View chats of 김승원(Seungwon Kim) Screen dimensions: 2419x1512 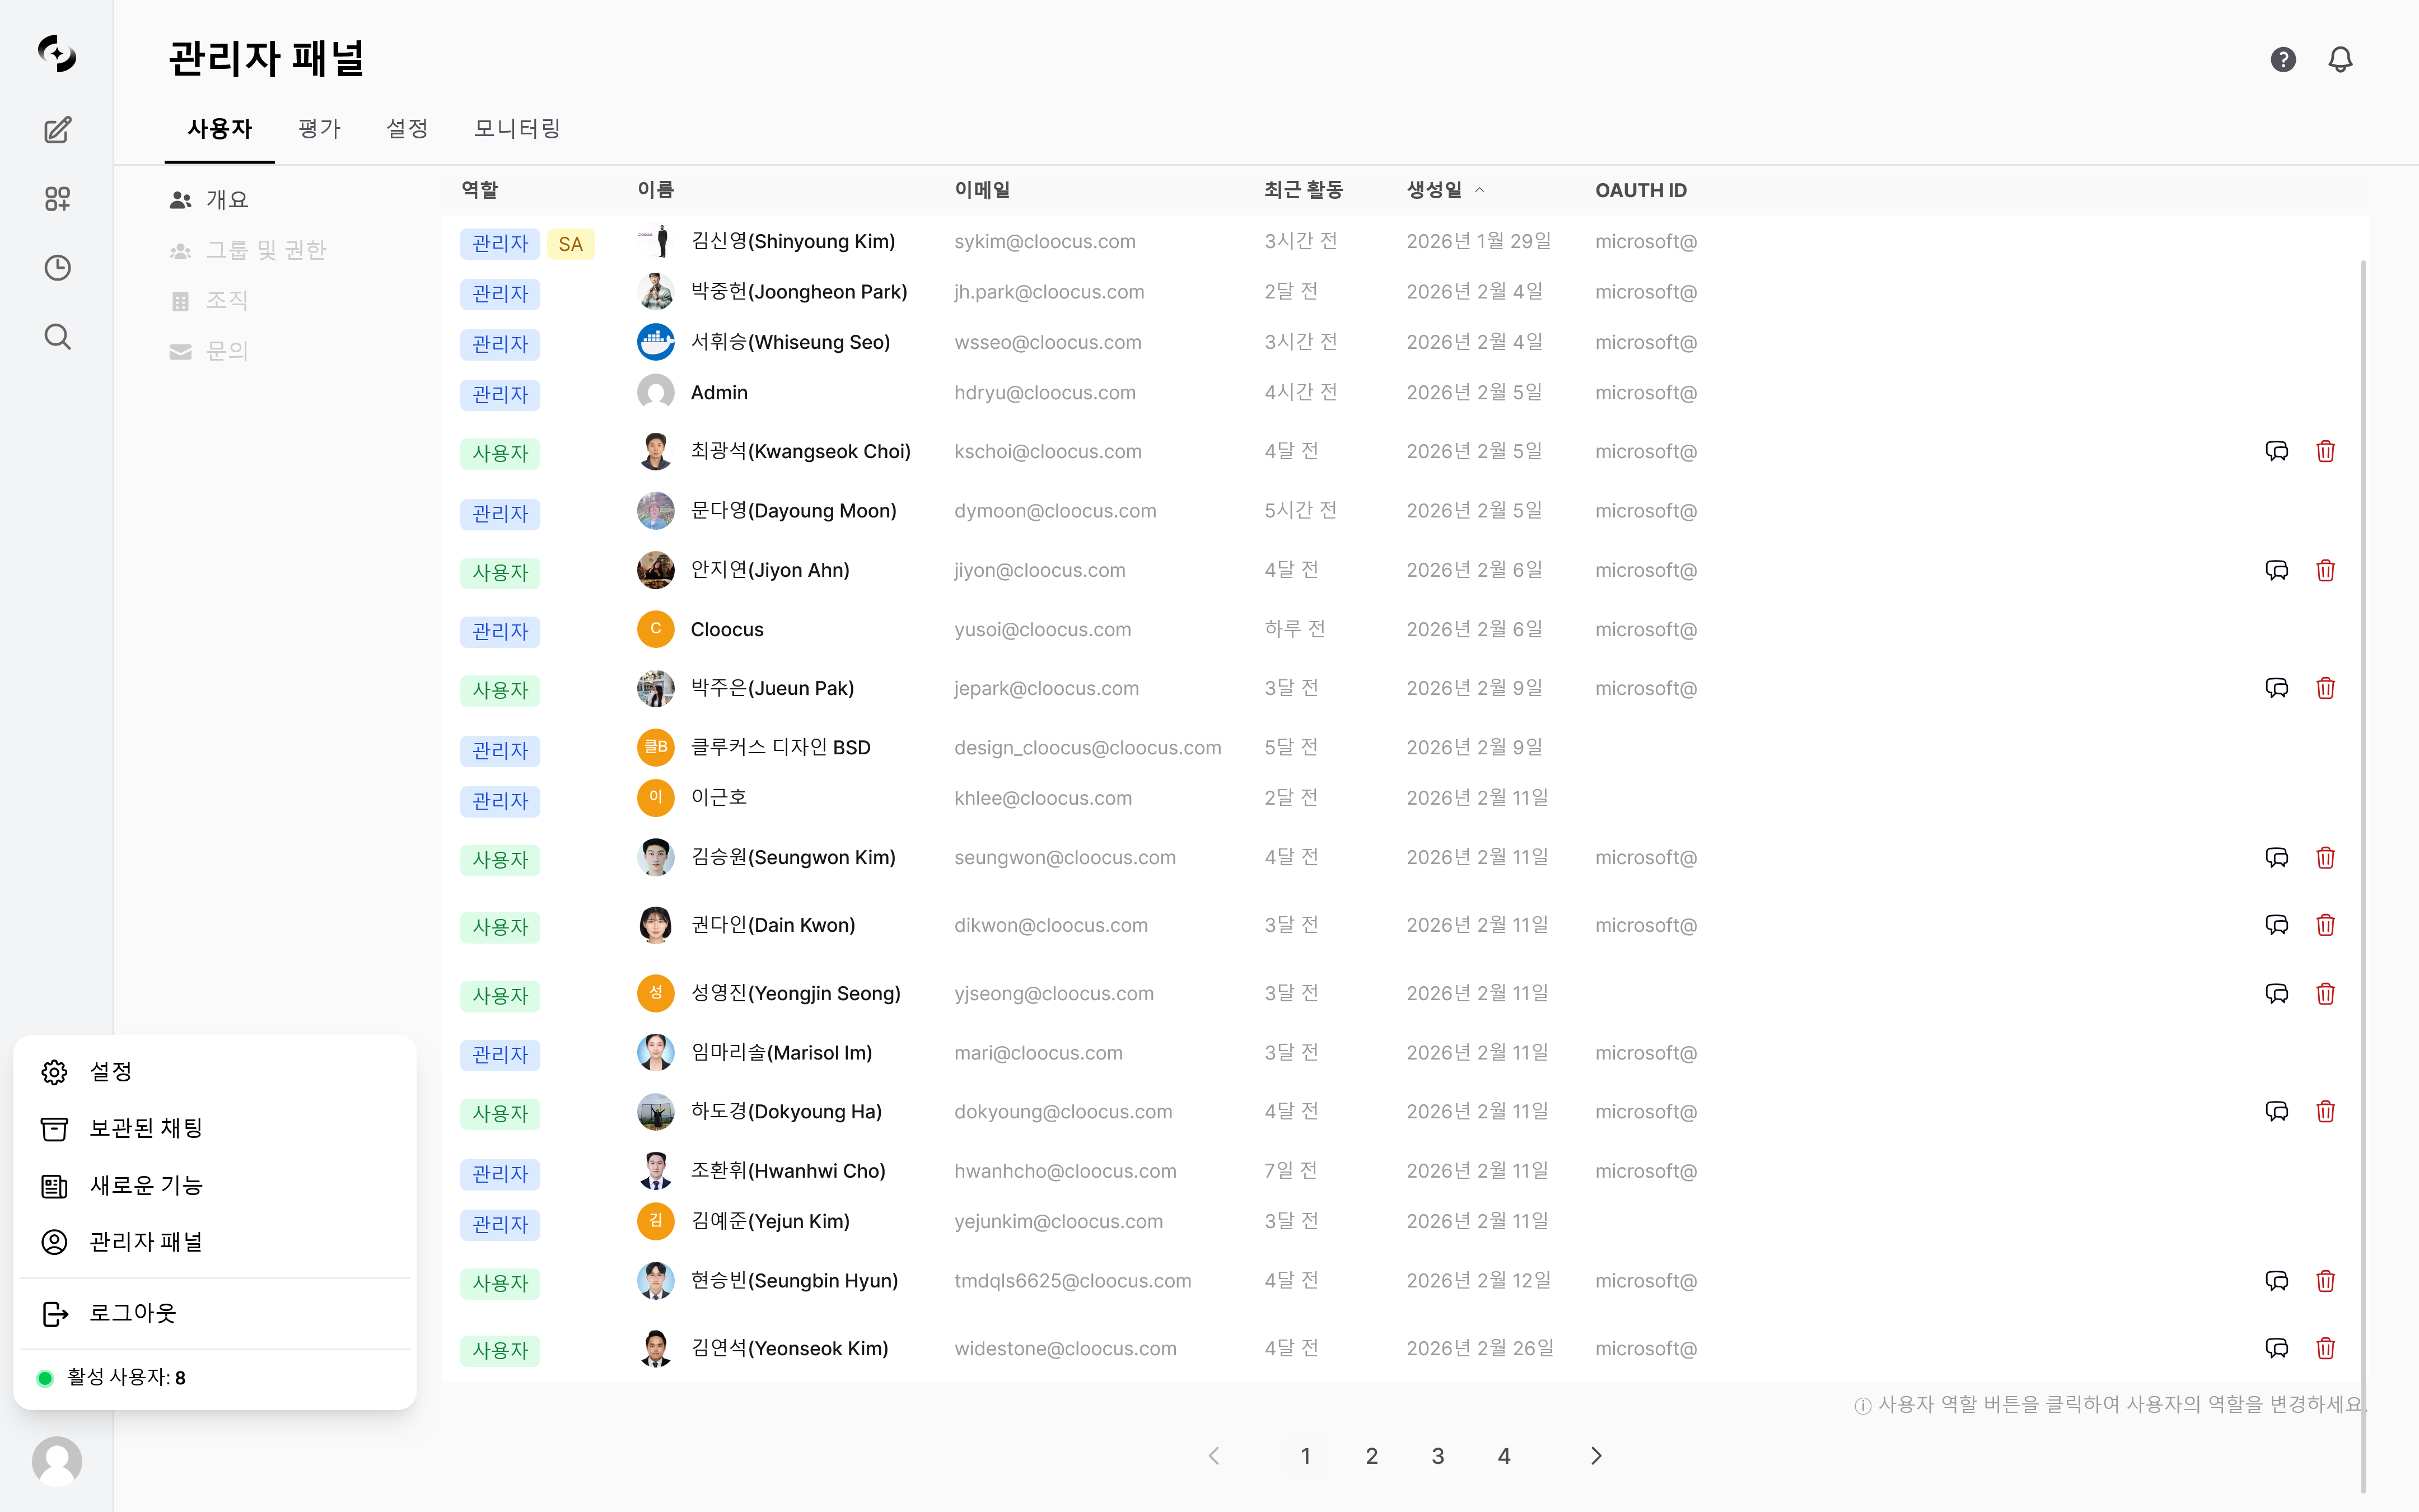(x=2277, y=857)
